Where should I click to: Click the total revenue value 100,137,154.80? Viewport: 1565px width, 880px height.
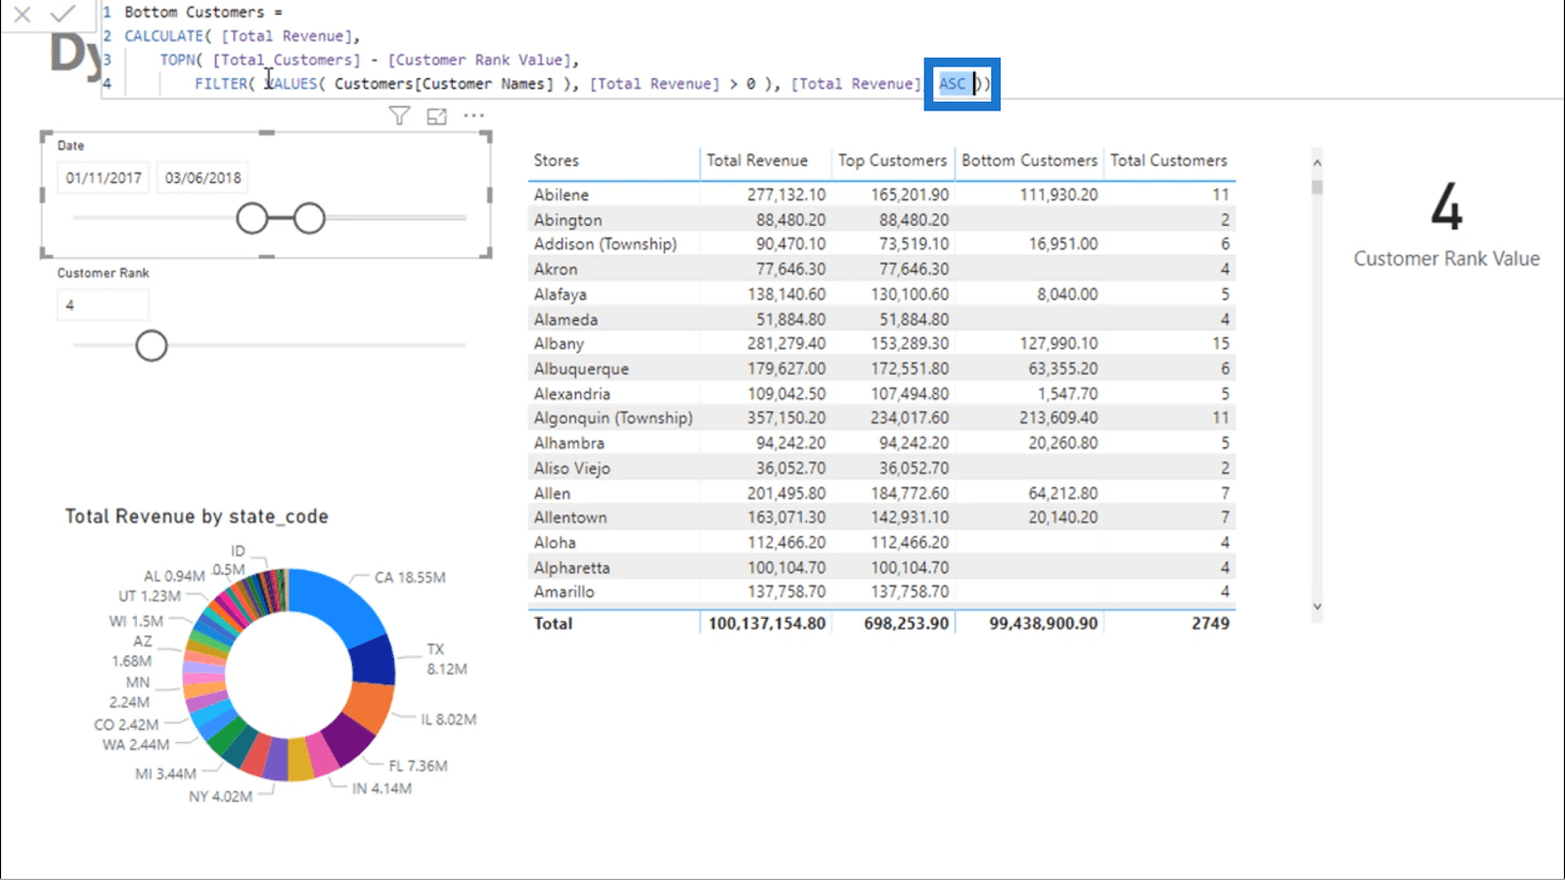(x=767, y=623)
